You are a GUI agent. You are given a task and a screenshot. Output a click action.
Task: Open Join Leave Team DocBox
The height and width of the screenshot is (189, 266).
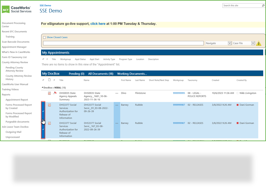tap(15, 127)
